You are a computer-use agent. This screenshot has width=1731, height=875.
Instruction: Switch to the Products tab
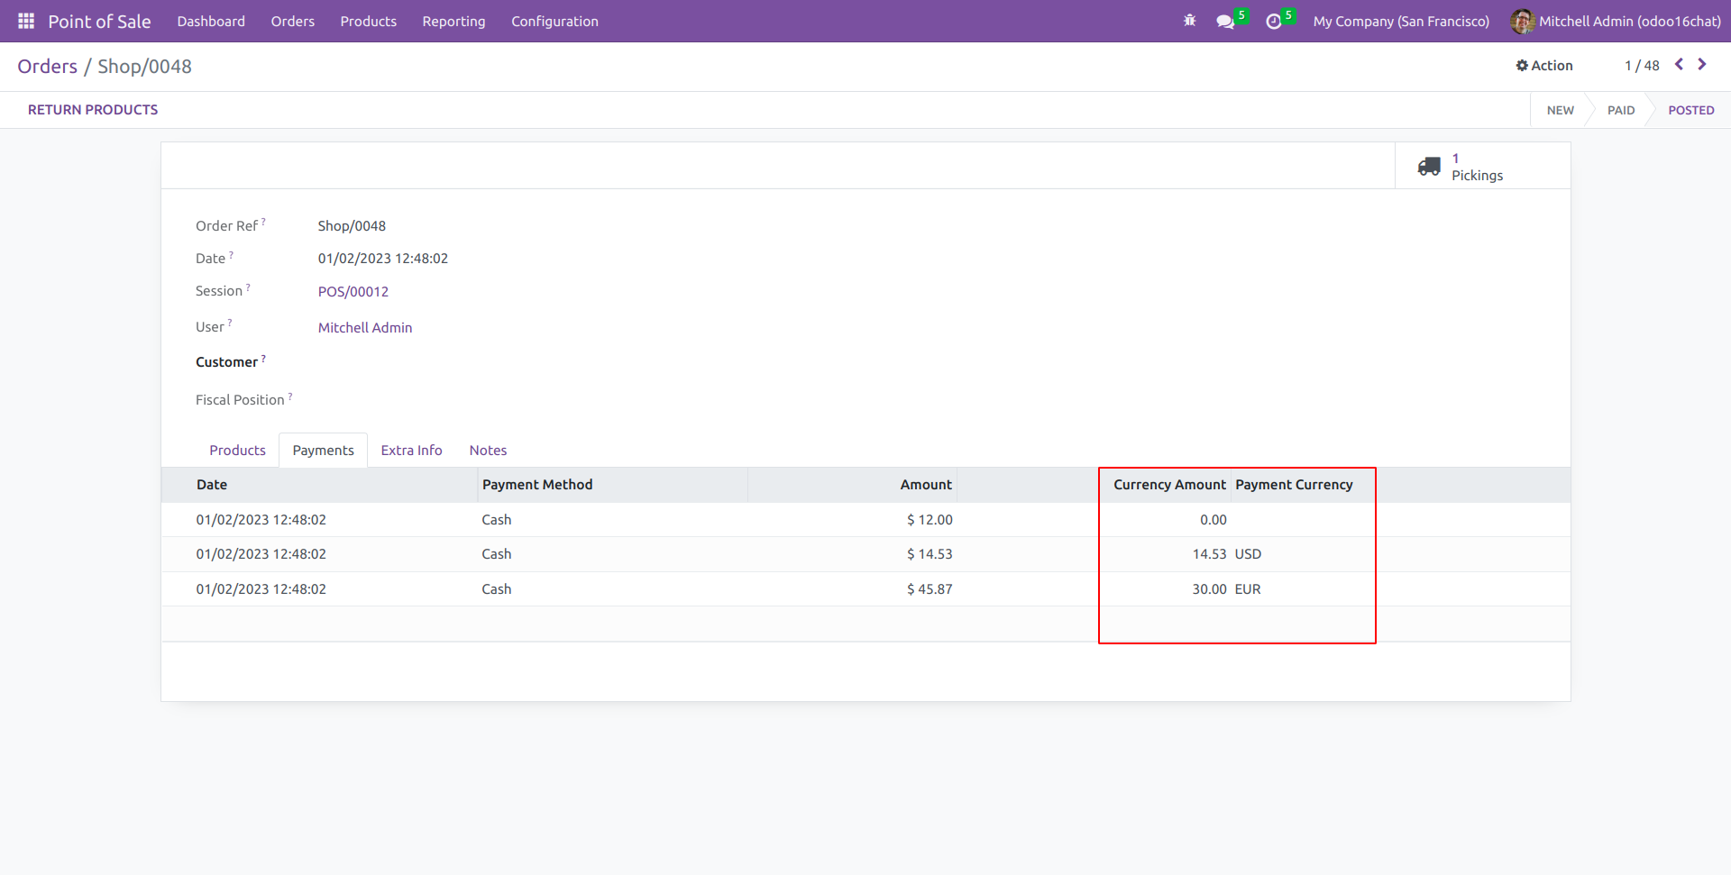click(237, 451)
